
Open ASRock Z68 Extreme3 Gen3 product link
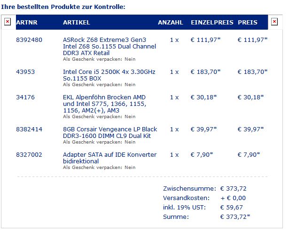coord(109,46)
